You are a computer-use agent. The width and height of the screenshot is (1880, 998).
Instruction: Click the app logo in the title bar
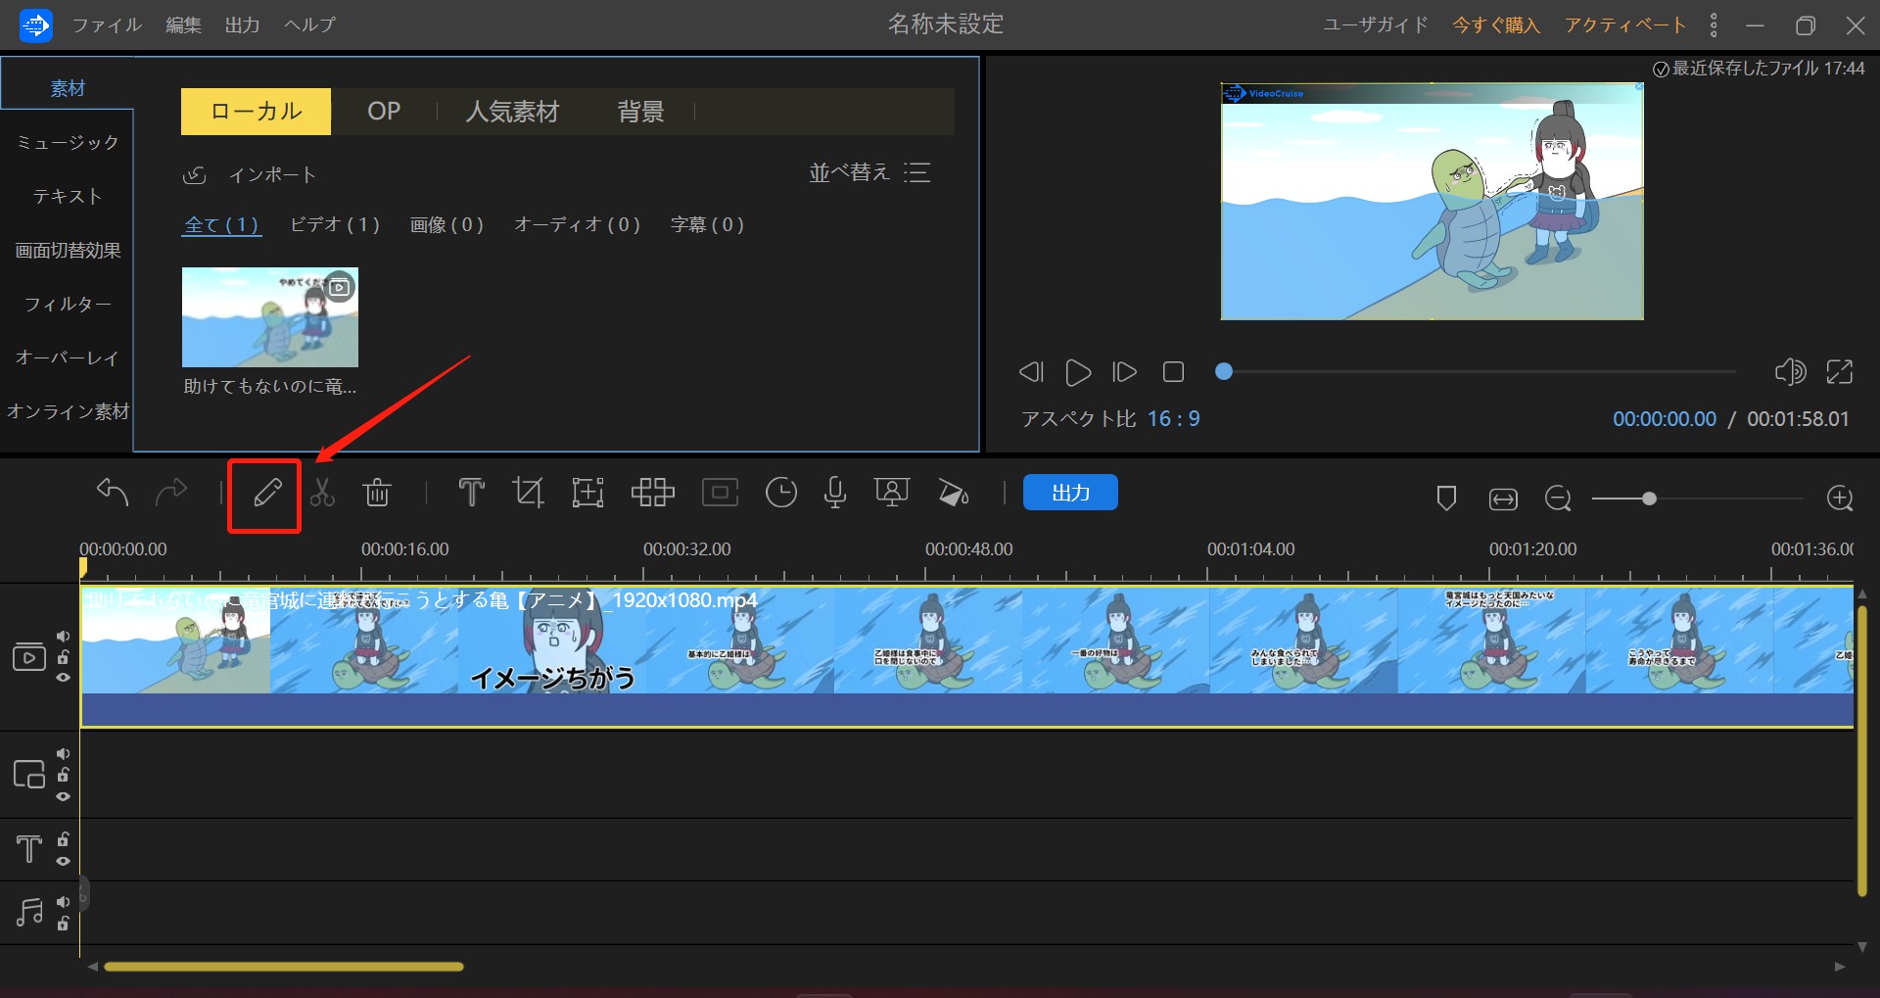(36, 24)
